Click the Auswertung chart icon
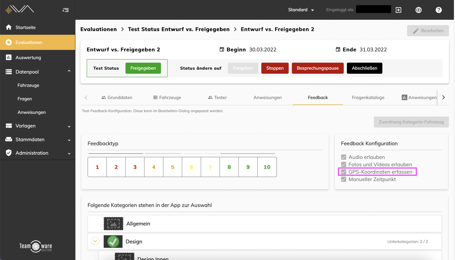 coord(9,57)
